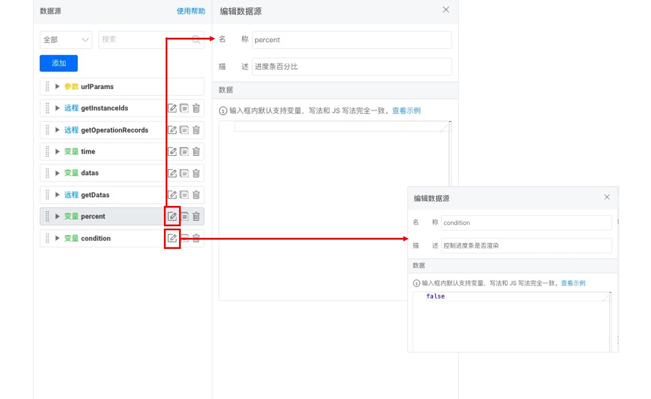Image resolution: width=651 pixels, height=399 pixels.
Task: Edit the time variable
Action: 172,151
